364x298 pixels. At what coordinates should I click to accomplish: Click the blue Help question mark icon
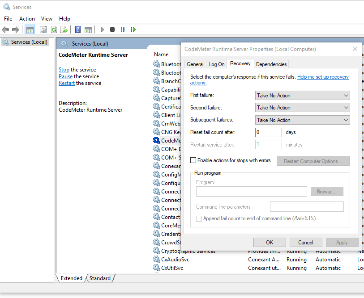tap(77, 29)
